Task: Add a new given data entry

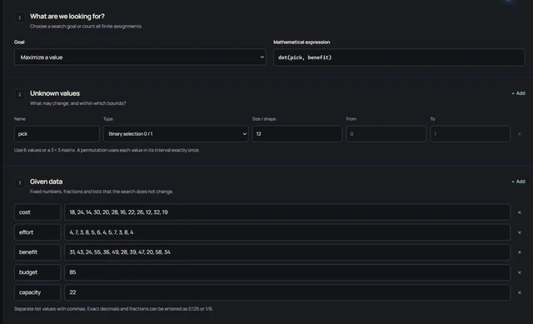Action: (x=518, y=182)
